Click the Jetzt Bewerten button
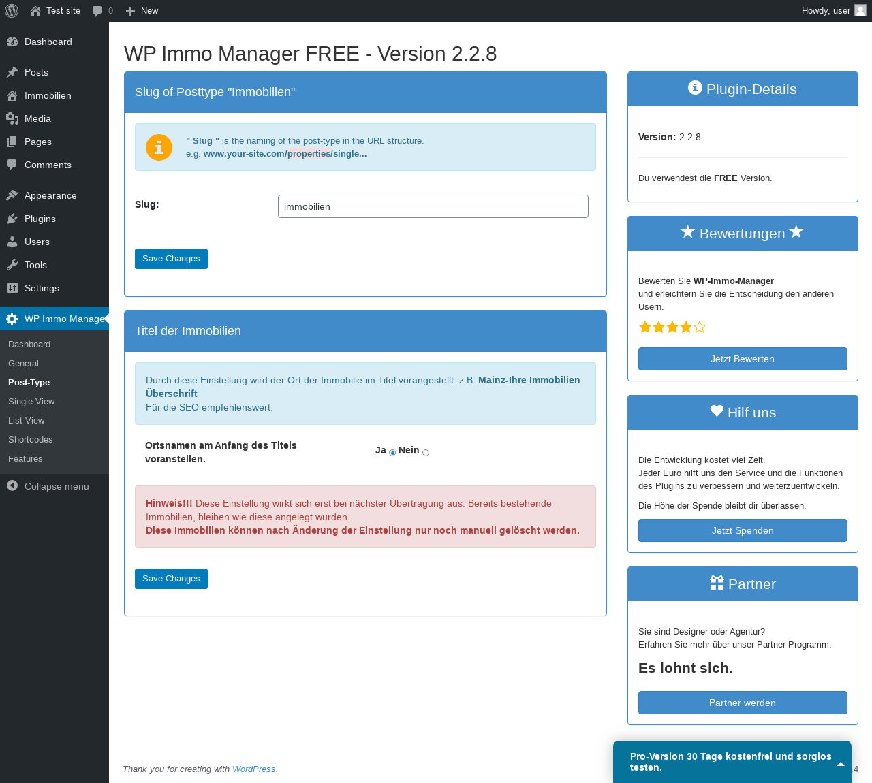 coord(743,359)
